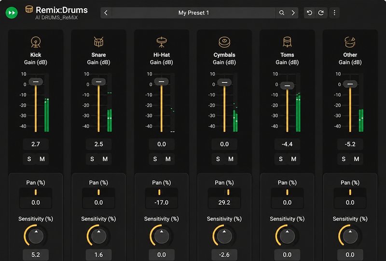The image size is (386, 261).
Task: Click the Kick gain value 2.7
Action: (x=36, y=144)
